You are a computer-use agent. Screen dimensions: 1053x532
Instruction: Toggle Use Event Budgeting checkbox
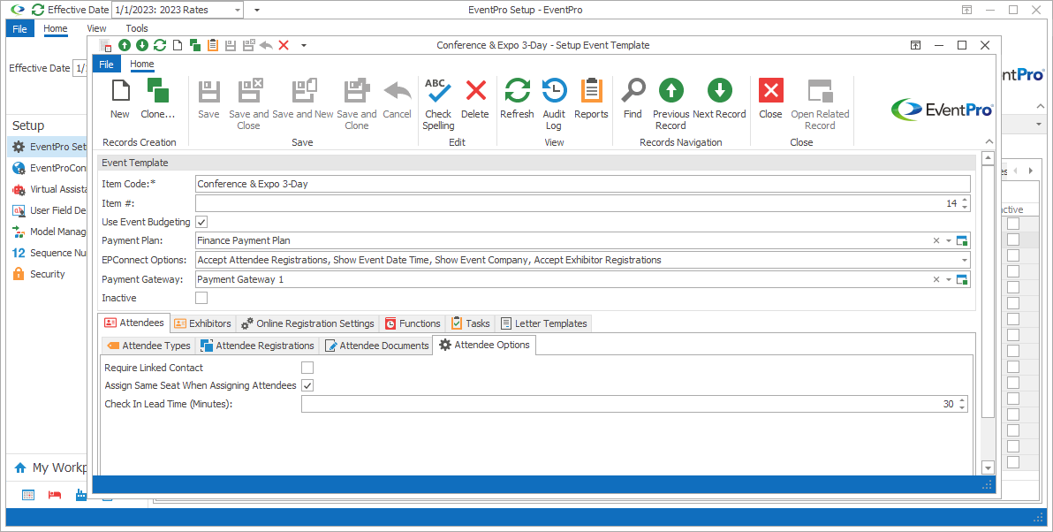point(201,222)
